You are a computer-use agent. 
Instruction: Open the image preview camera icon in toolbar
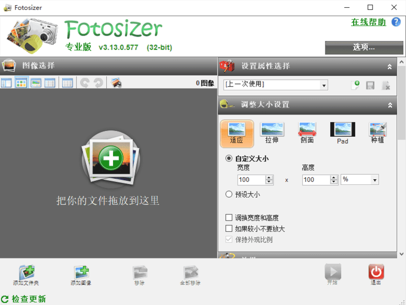click(x=116, y=83)
